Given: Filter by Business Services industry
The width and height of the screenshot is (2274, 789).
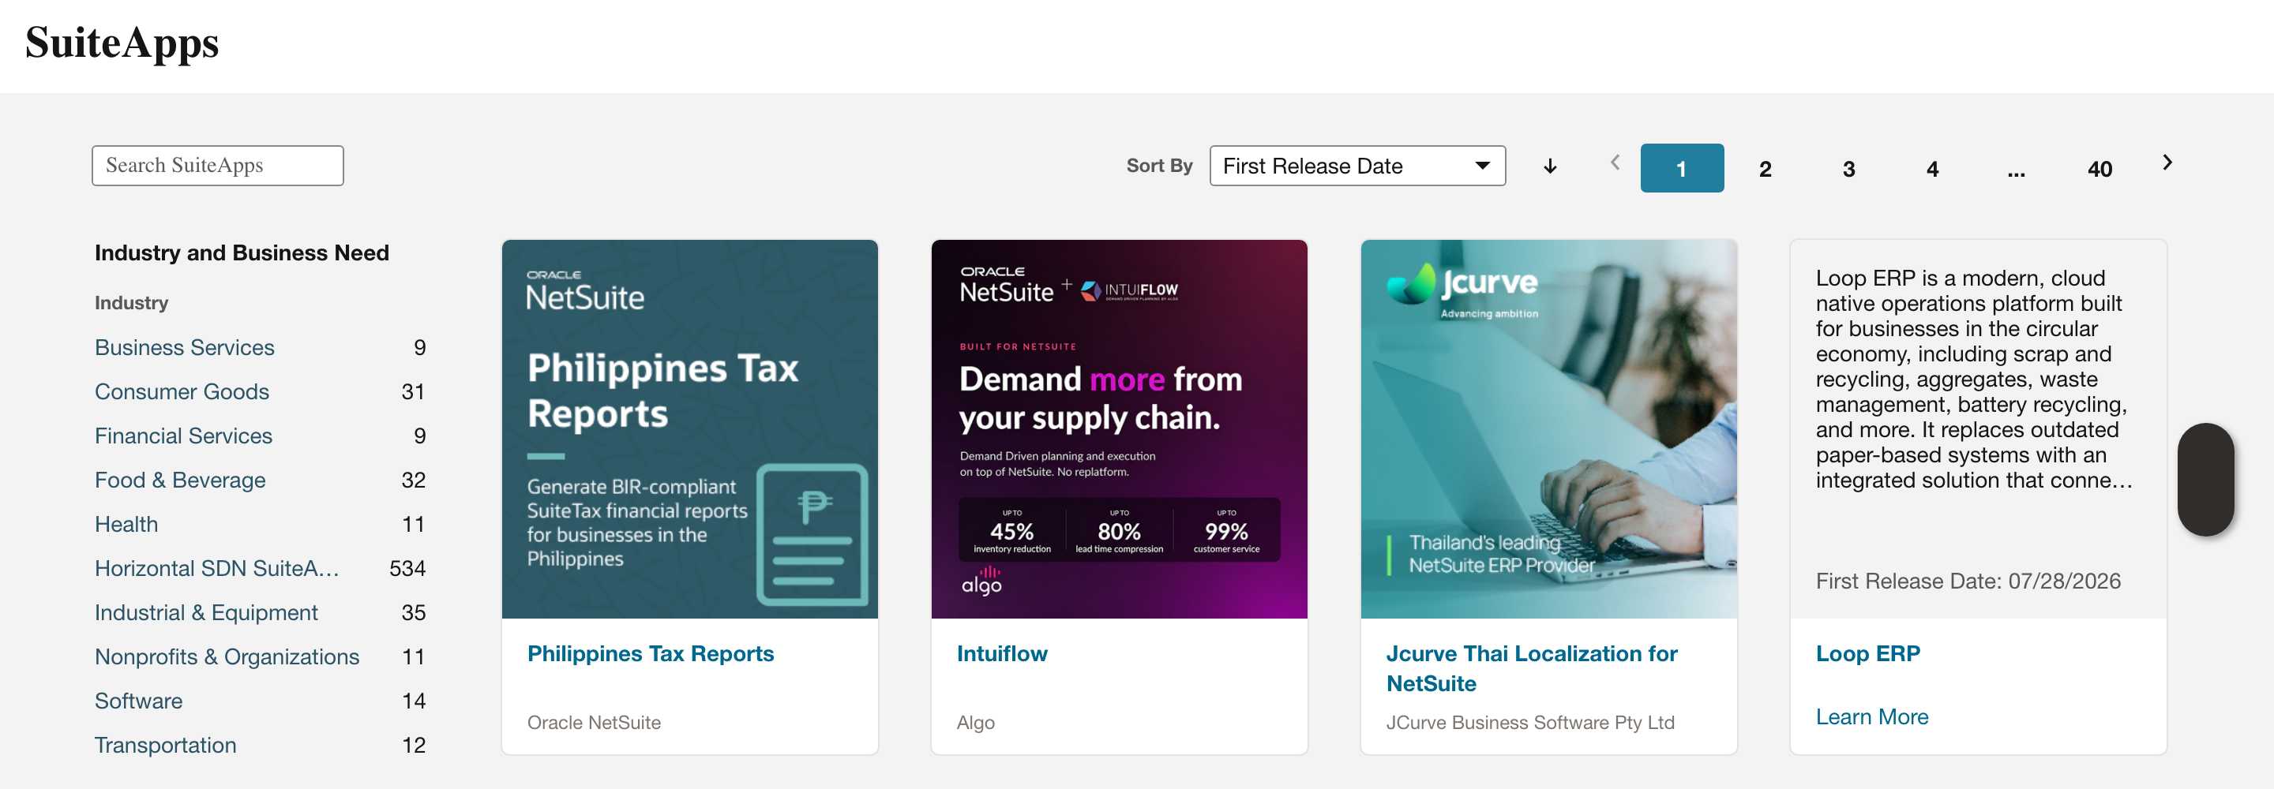Looking at the screenshot, I should 185,348.
